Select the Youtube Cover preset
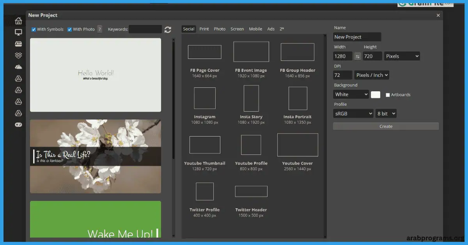The height and width of the screenshot is (245, 468). (298, 152)
